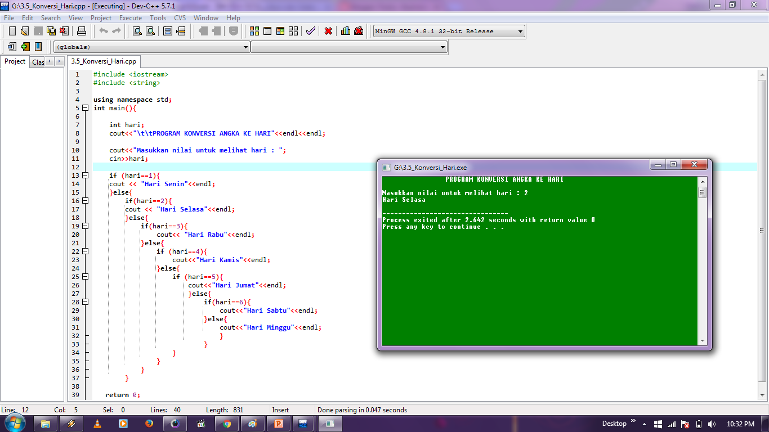Collapse the fold marker at line 16
Screen dimensions: 769x432
(x=85, y=201)
